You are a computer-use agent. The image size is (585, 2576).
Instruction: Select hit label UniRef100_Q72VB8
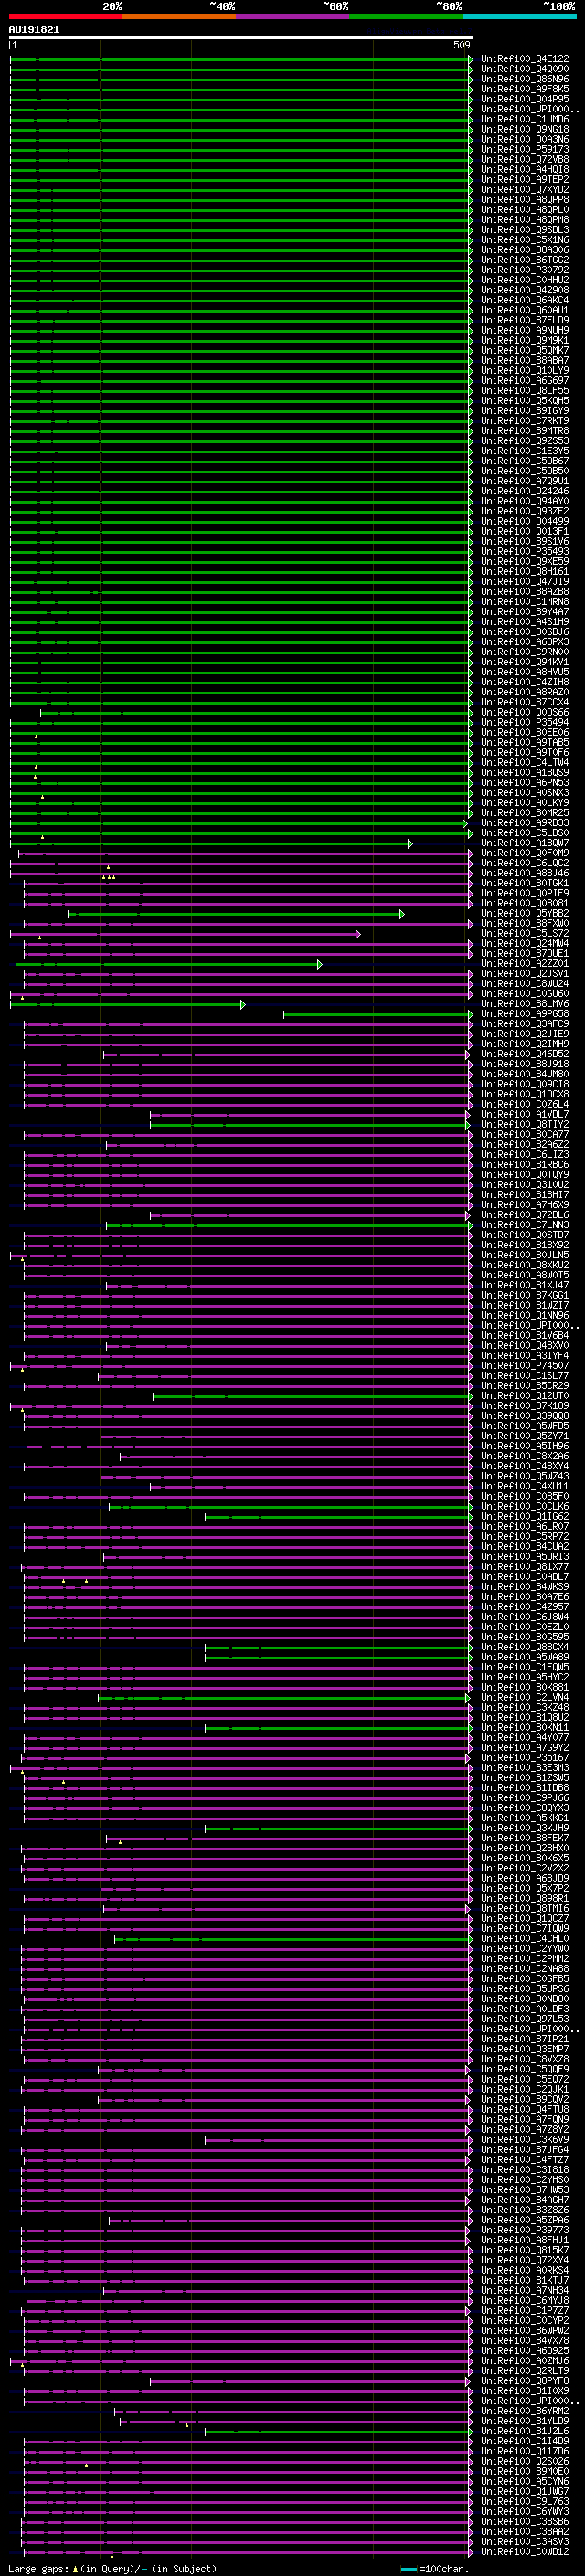point(525,160)
